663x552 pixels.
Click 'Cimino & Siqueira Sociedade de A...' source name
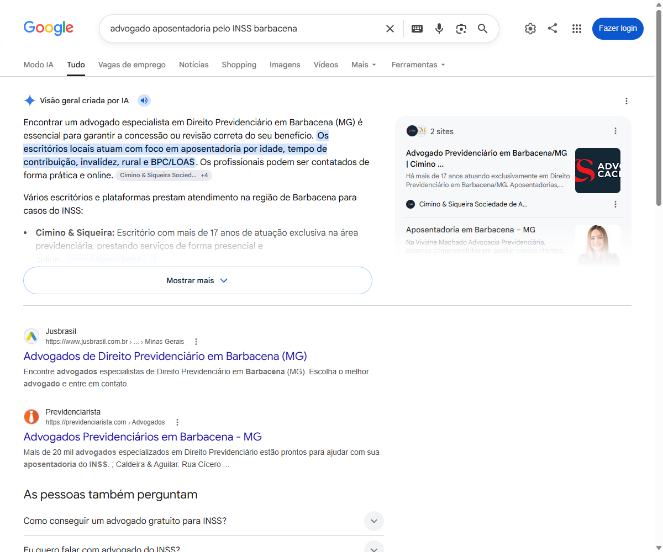pyautogui.click(x=473, y=204)
